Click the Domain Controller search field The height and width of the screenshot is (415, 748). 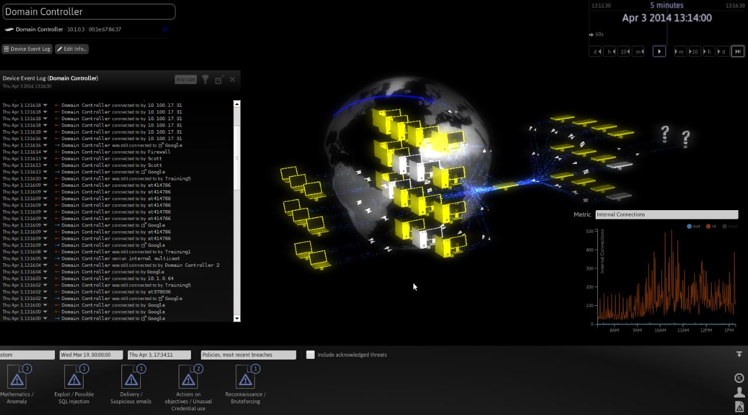tap(89, 12)
